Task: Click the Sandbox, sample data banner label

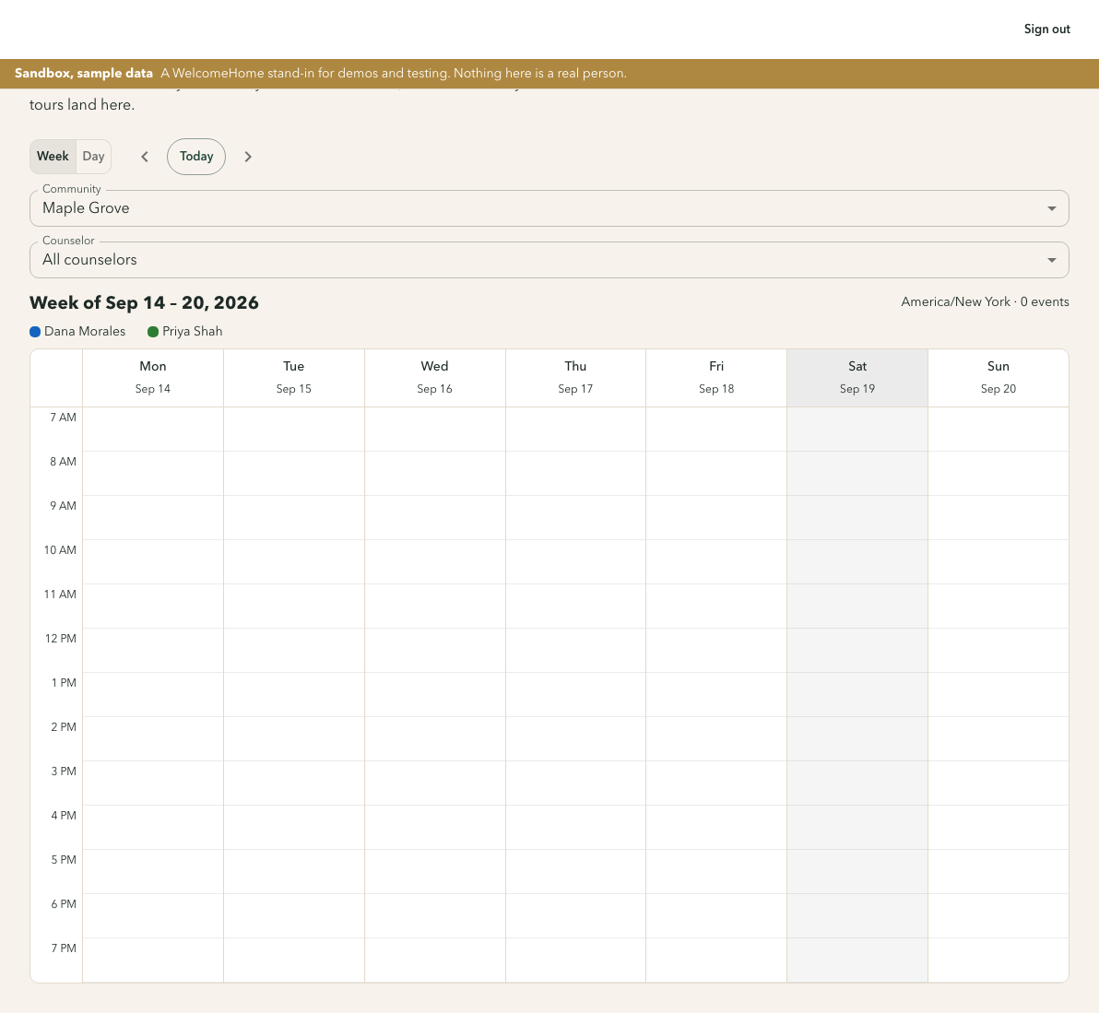Action: click(83, 73)
